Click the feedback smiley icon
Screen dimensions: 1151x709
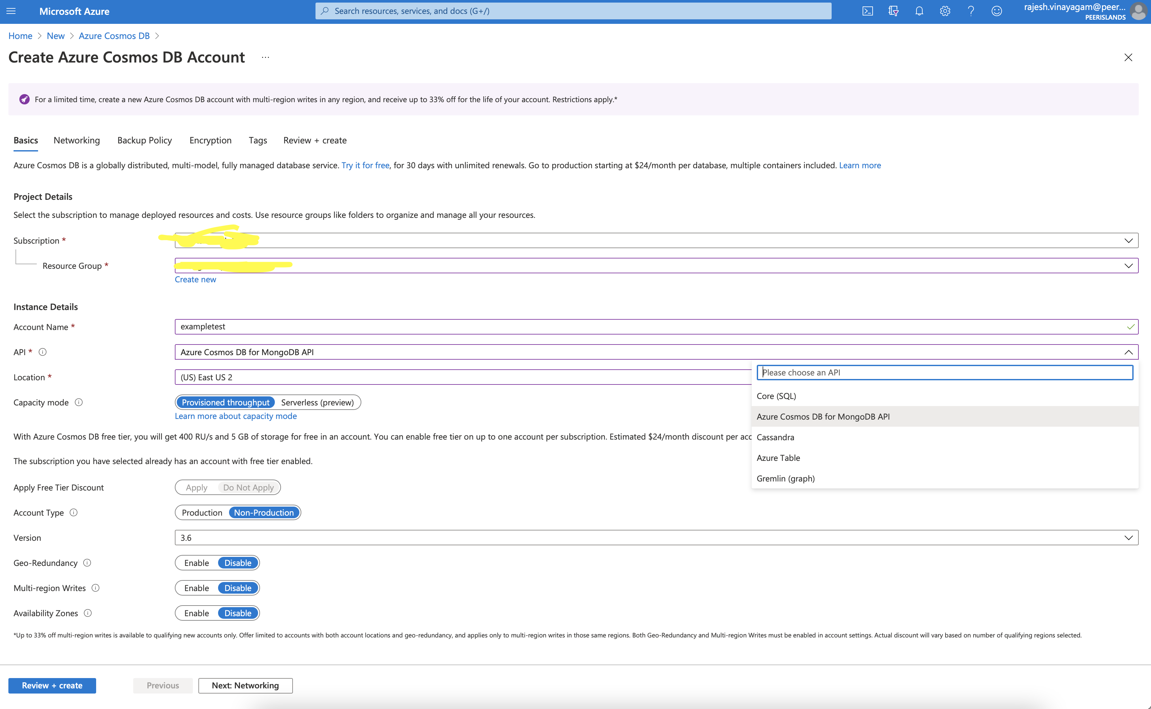coord(996,11)
